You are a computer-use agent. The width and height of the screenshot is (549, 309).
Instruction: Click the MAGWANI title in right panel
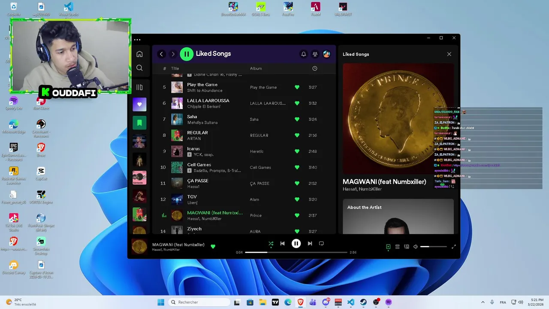[x=384, y=182]
